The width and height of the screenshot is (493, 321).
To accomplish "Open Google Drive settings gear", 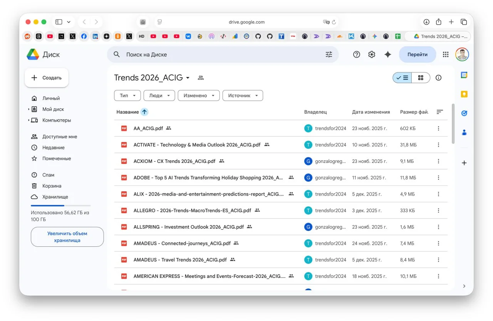I will (x=372, y=55).
